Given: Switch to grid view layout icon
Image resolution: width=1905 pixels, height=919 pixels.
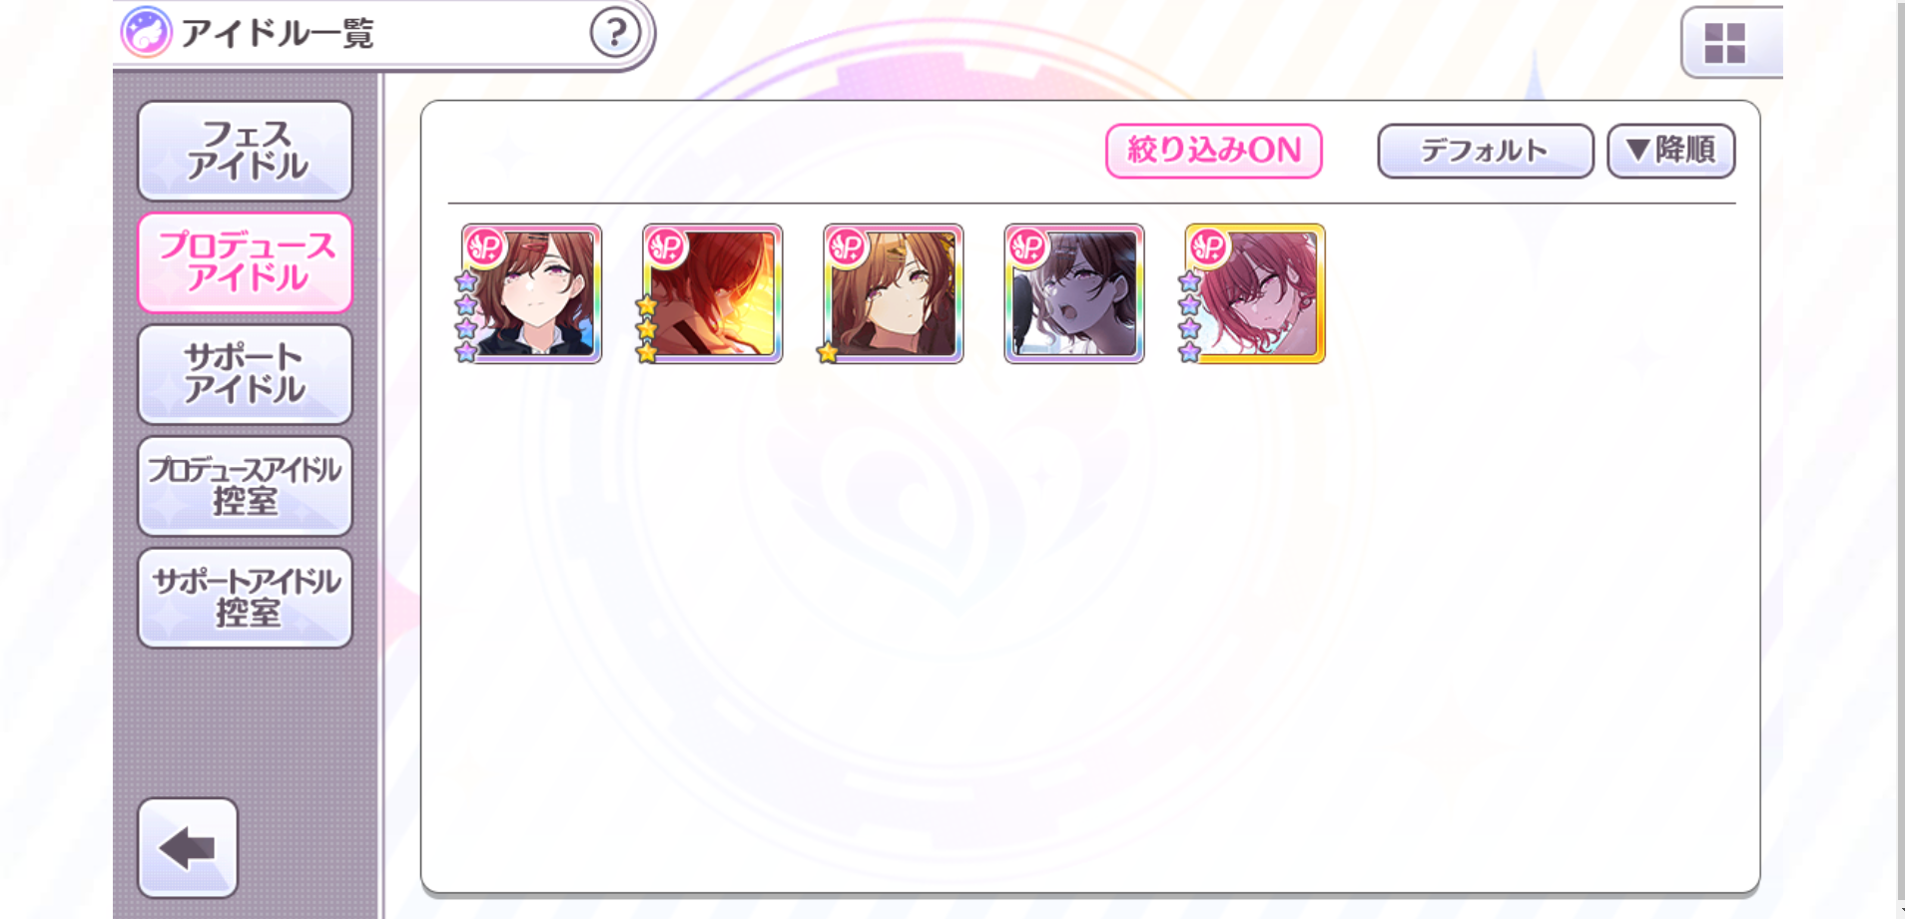Looking at the screenshot, I should pyautogui.click(x=1724, y=43).
